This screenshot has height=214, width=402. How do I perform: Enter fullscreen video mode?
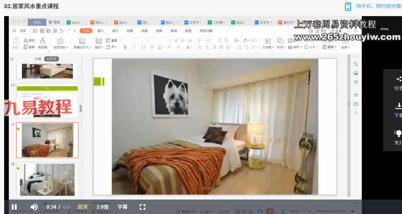(142, 207)
